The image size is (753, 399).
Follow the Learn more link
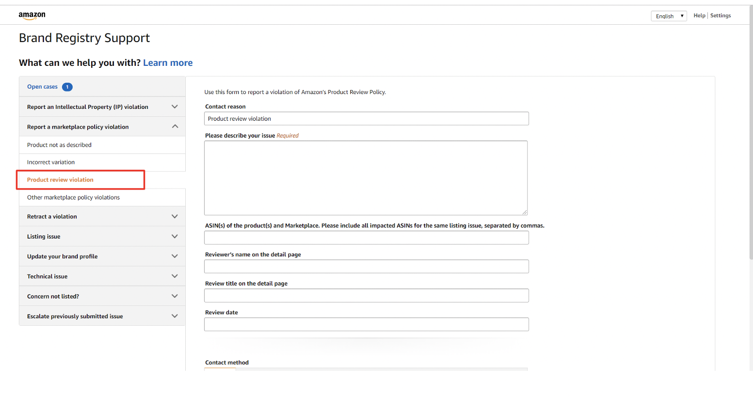[x=168, y=63]
